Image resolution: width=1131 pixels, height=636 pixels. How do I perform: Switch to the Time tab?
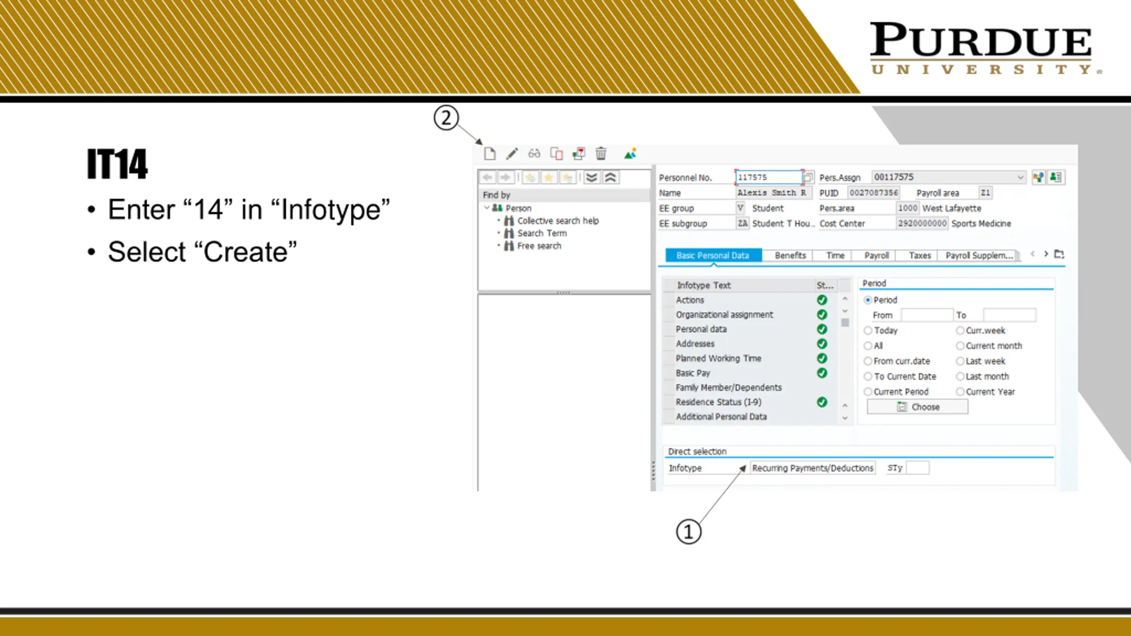tap(835, 255)
